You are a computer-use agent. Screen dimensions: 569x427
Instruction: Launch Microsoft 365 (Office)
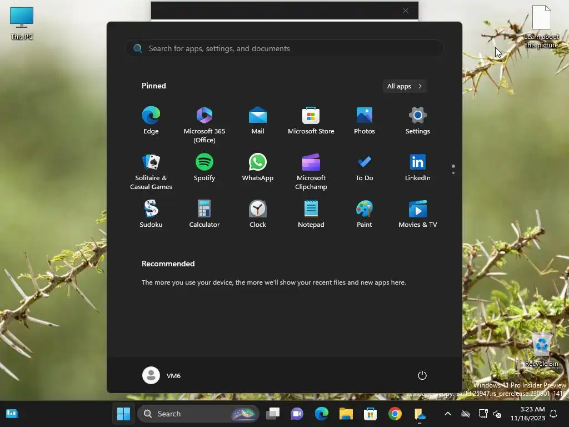coord(204,125)
